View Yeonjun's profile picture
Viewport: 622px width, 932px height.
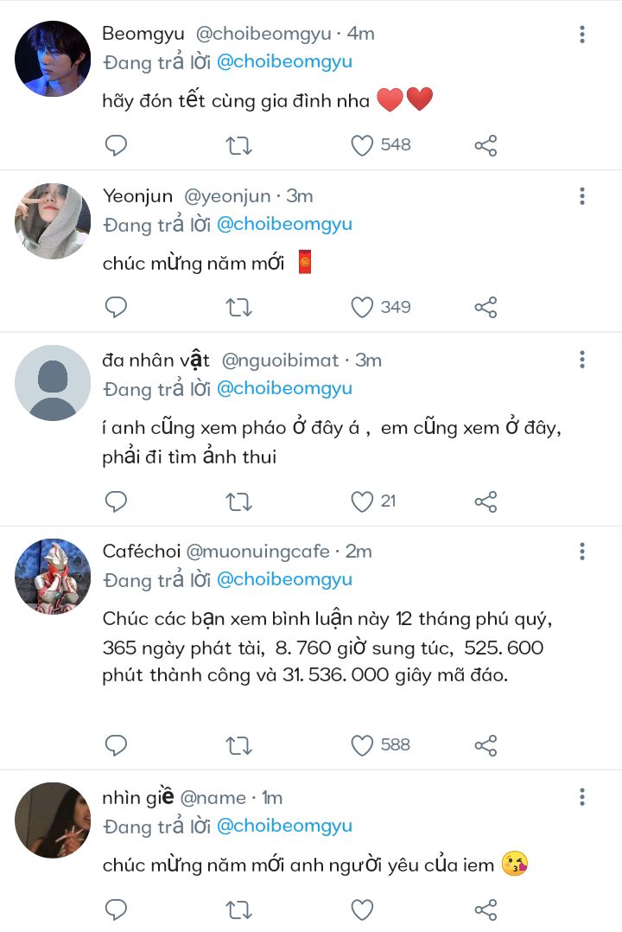click(x=53, y=220)
